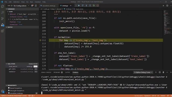
Task: Open the Edit menu
Action: click(x=10, y=2)
